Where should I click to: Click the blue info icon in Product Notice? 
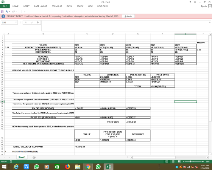coord(3,16)
